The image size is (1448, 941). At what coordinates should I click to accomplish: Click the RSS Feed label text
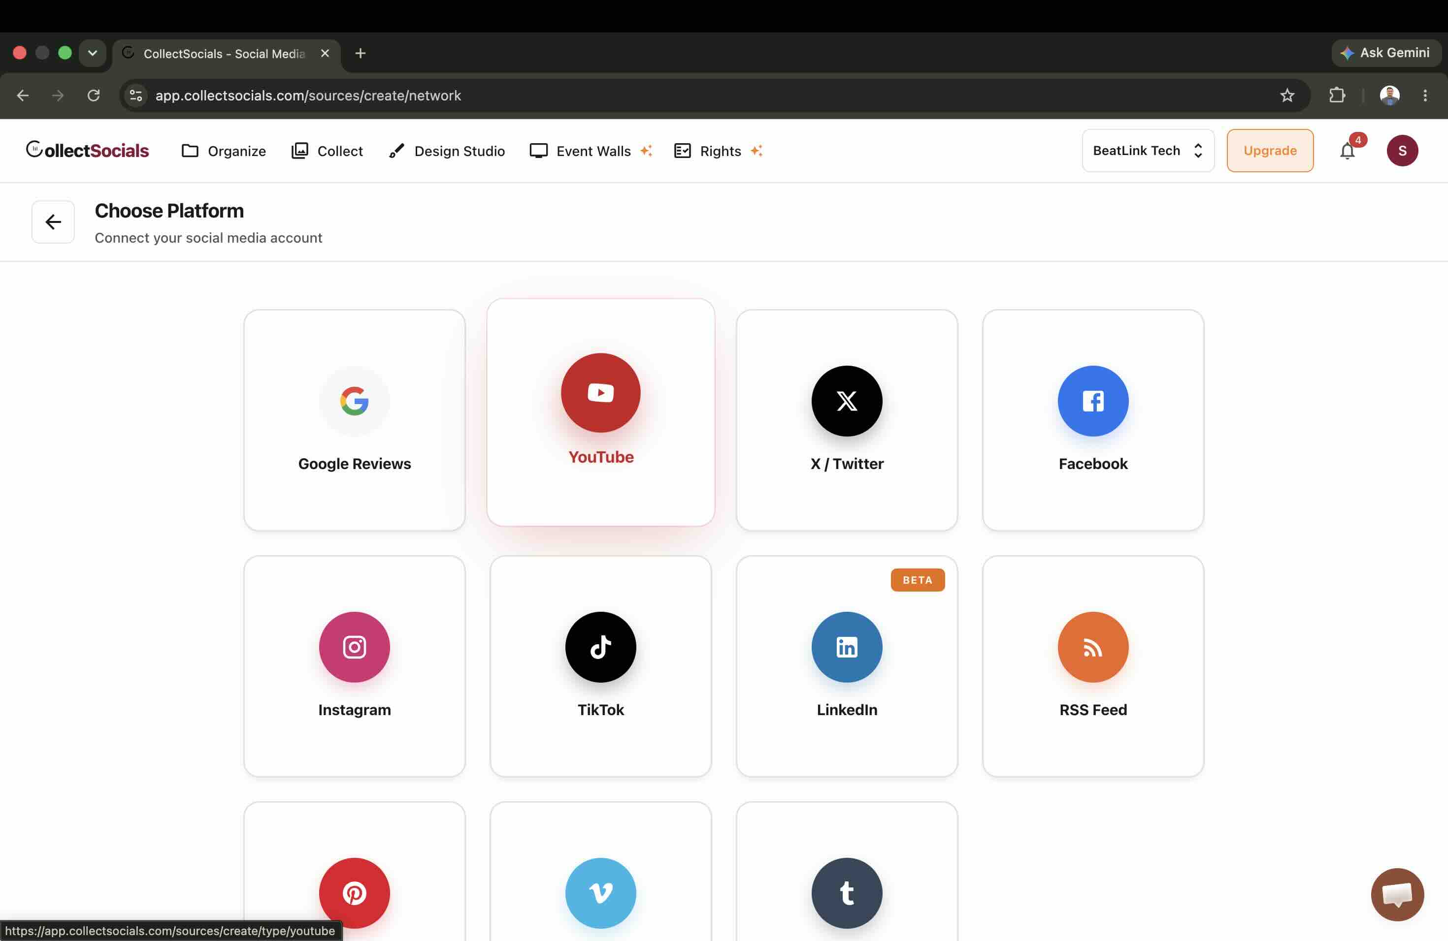[1093, 710]
